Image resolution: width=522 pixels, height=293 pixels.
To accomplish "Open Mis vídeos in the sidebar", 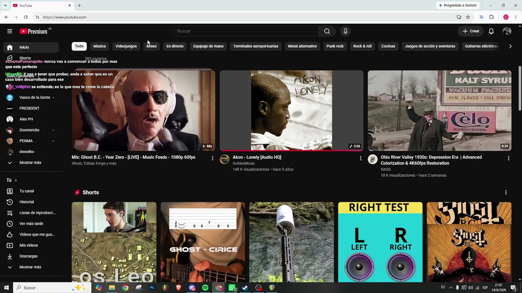I will coord(32,245).
